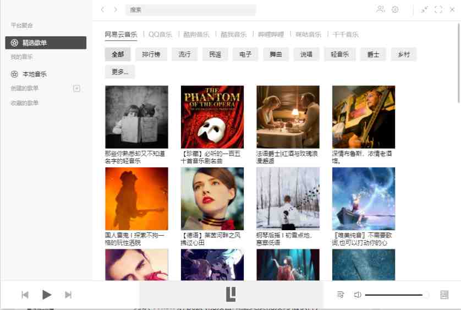This screenshot has height=310, width=461.
Task: Add a new playlist with plus icon
Action: pyautogui.click(x=76, y=88)
